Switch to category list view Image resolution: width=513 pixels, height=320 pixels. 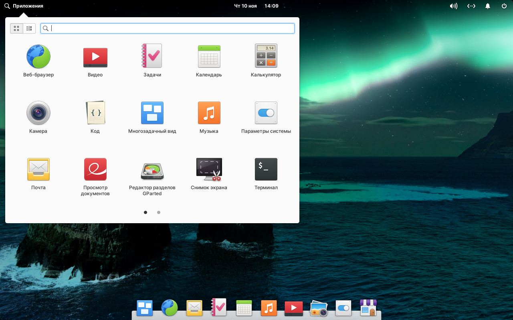[x=29, y=28]
